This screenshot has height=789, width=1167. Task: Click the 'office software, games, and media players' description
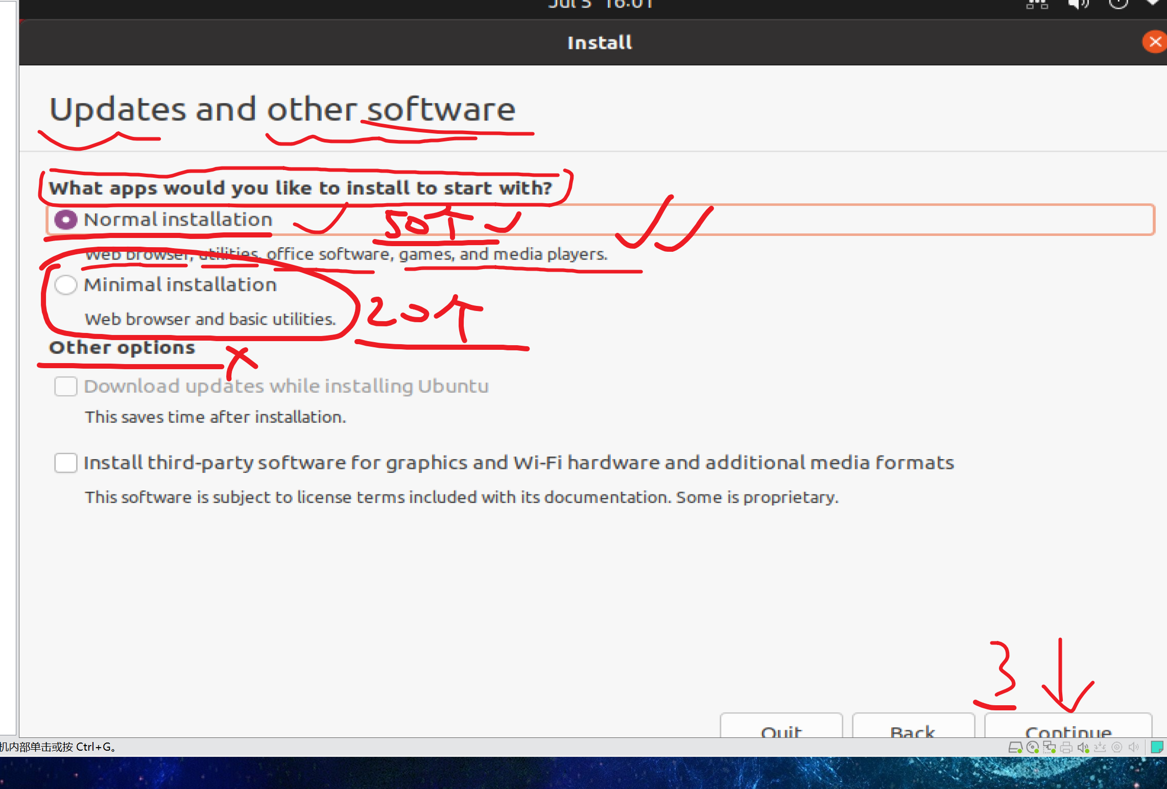437,254
